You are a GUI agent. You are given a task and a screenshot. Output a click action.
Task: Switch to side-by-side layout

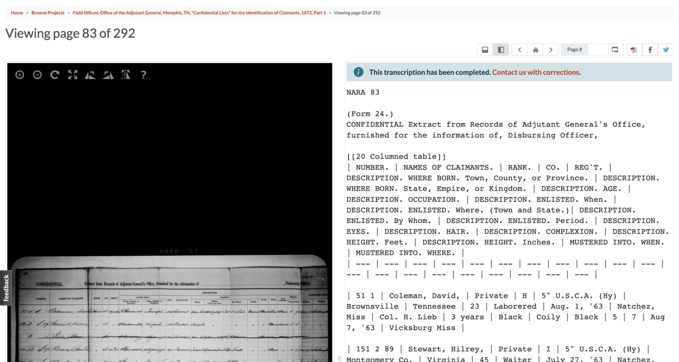pyautogui.click(x=501, y=49)
